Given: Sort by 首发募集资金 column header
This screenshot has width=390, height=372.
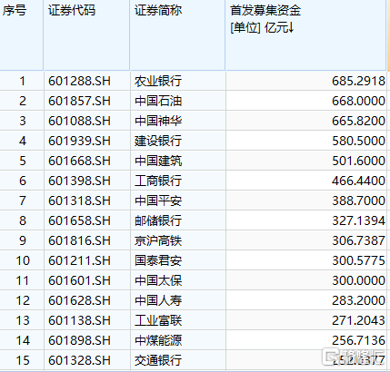Looking at the screenshot, I should pyautogui.click(x=305, y=34).
